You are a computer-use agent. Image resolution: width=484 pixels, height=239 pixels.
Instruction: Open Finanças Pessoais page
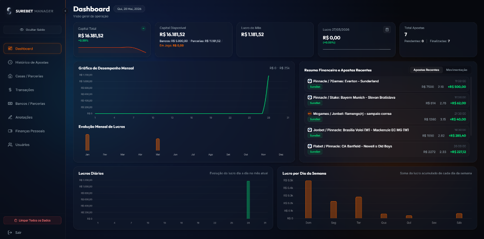(33, 131)
